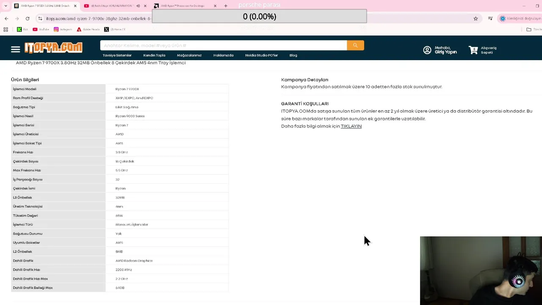Go back with the browser back arrow

6,19
